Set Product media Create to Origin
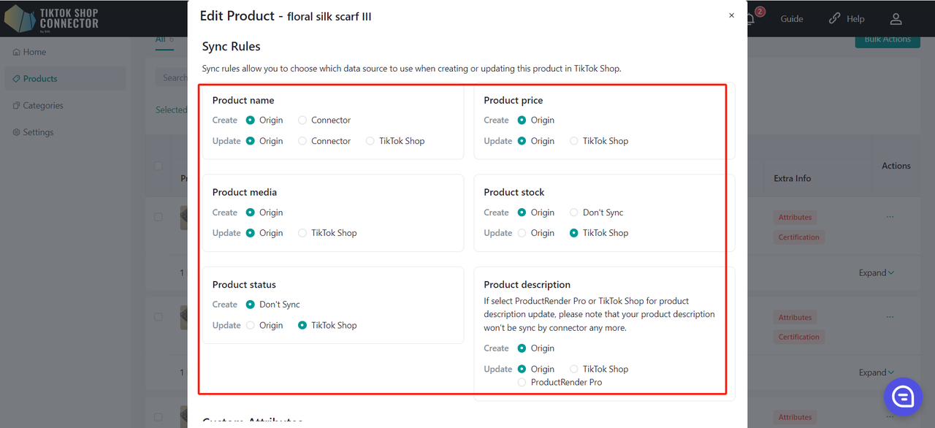 pos(251,213)
